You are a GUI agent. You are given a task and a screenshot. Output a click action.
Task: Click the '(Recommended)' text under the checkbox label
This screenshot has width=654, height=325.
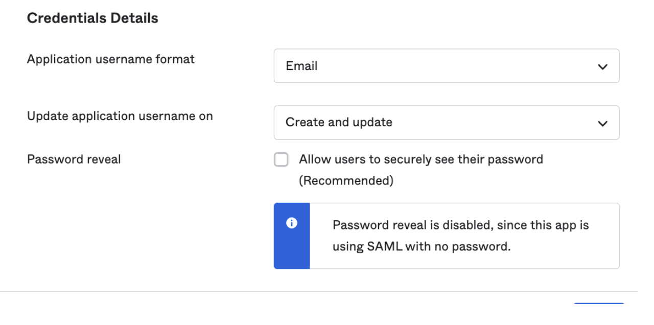coord(346,181)
